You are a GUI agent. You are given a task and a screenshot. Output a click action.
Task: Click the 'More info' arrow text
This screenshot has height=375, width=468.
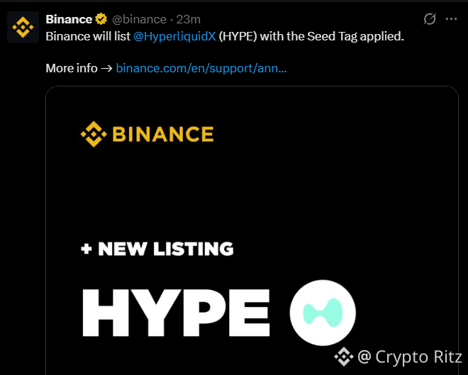[x=79, y=68]
